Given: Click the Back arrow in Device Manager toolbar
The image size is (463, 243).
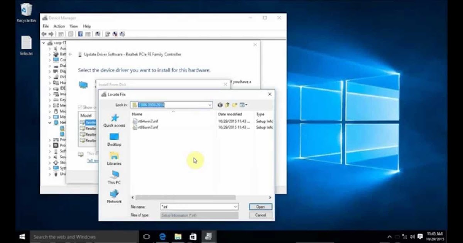Looking at the screenshot, I should pyautogui.click(x=45, y=34).
